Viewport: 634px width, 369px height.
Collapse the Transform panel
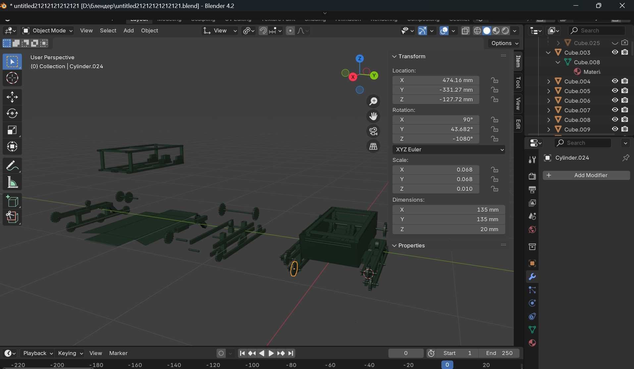395,56
